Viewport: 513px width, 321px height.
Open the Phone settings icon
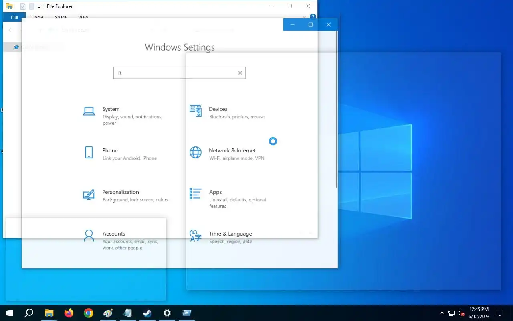(x=89, y=152)
